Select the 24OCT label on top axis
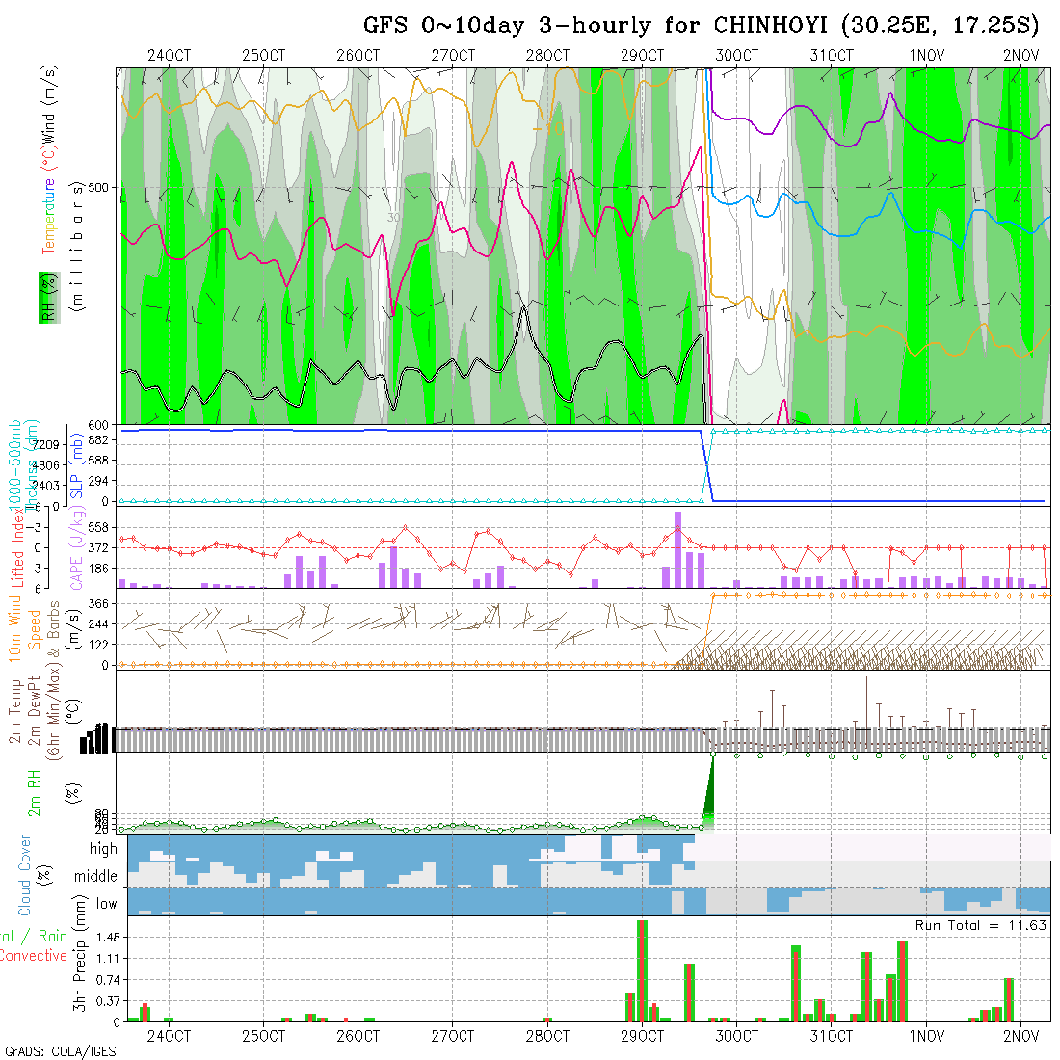 pos(169,56)
